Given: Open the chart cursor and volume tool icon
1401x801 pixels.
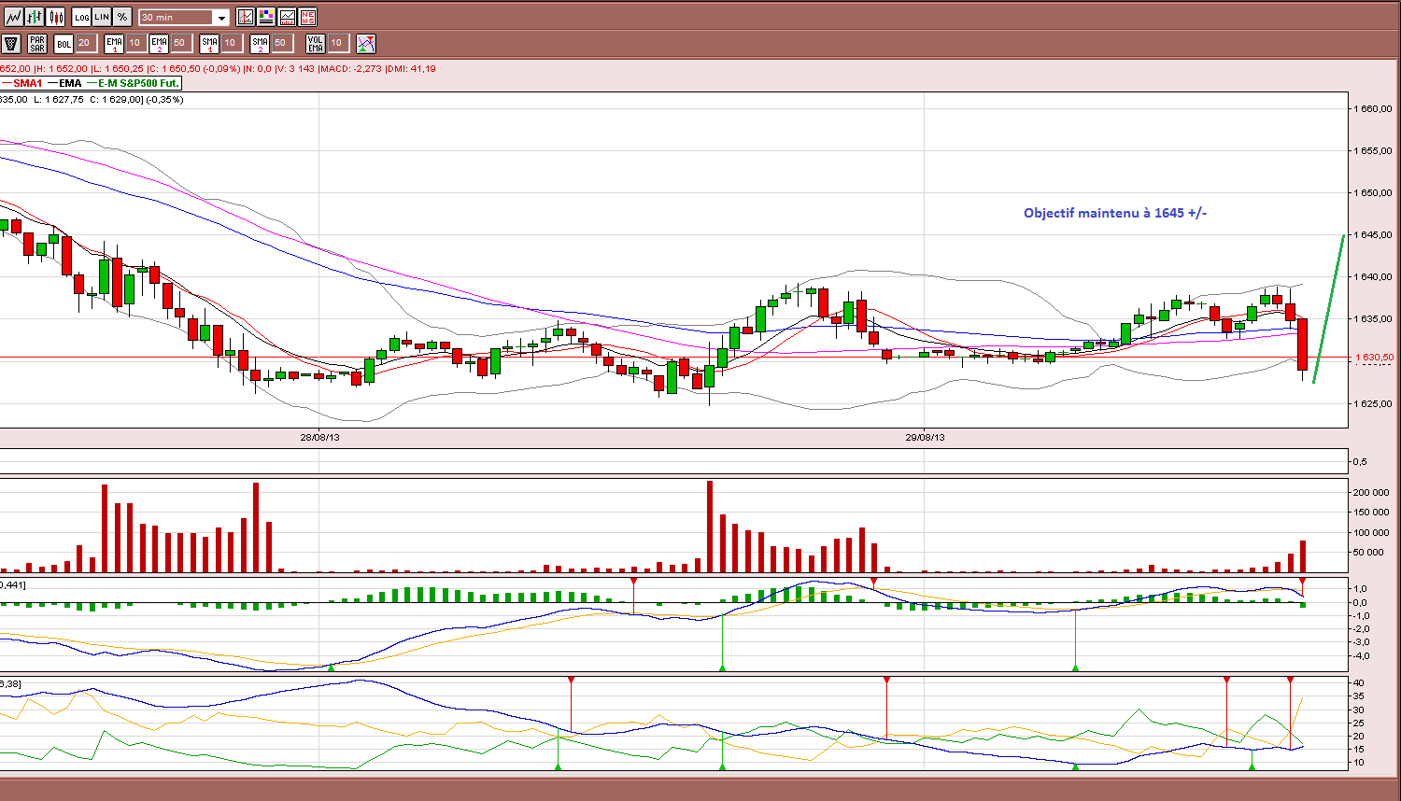Looking at the screenshot, I should click(x=246, y=17).
